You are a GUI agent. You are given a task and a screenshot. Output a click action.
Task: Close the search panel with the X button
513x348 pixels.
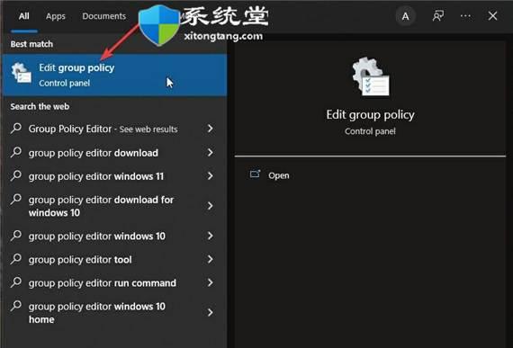tap(492, 15)
